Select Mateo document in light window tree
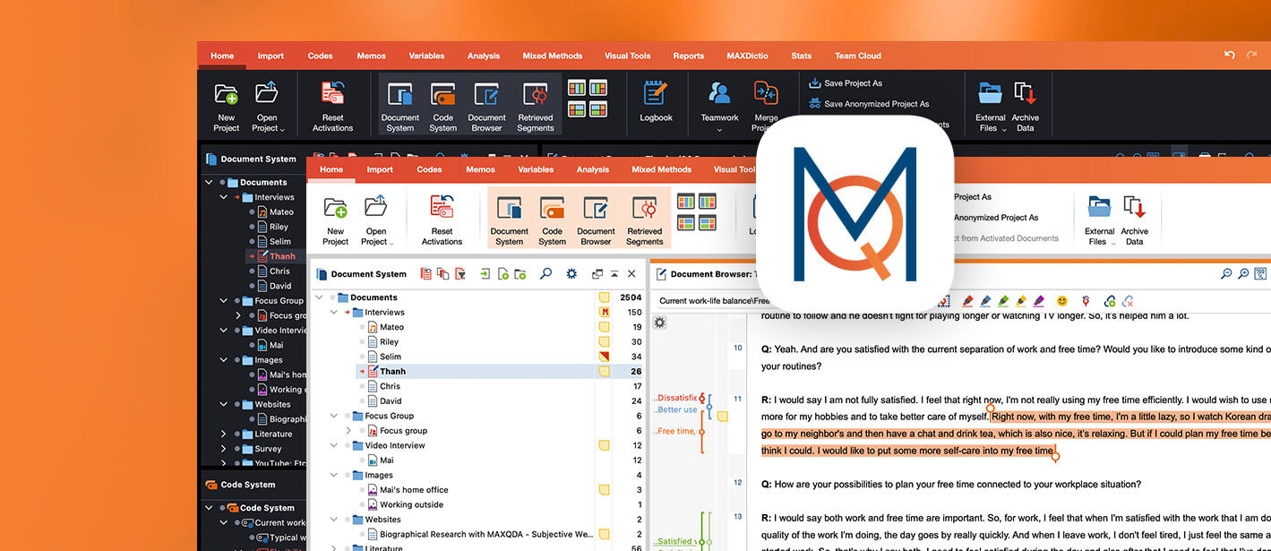Screen dimensions: 1271x551 [391, 327]
